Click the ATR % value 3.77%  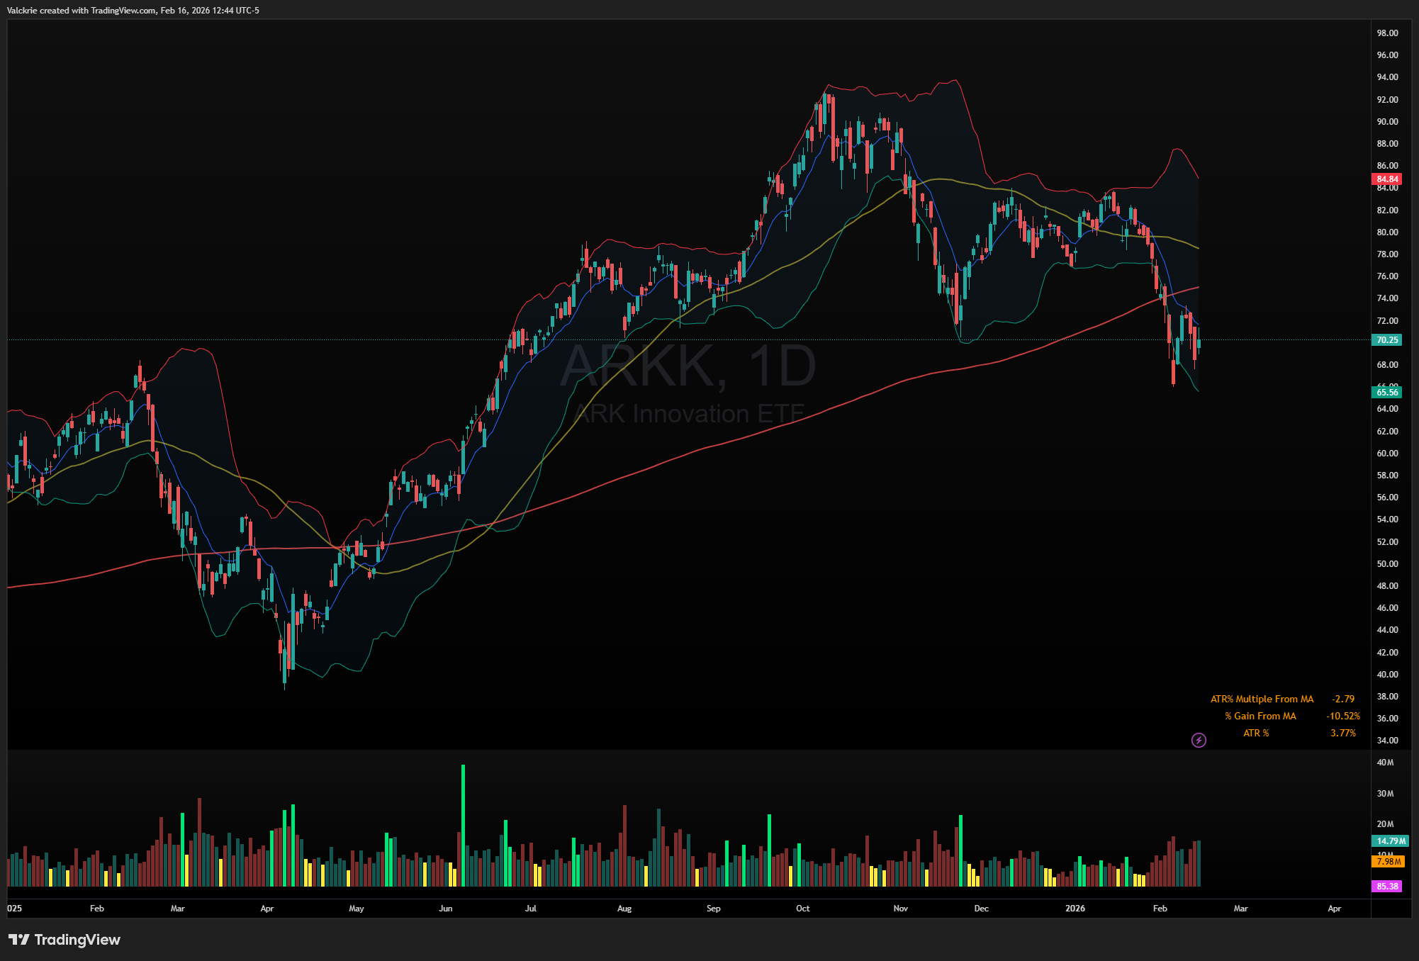click(x=1342, y=733)
